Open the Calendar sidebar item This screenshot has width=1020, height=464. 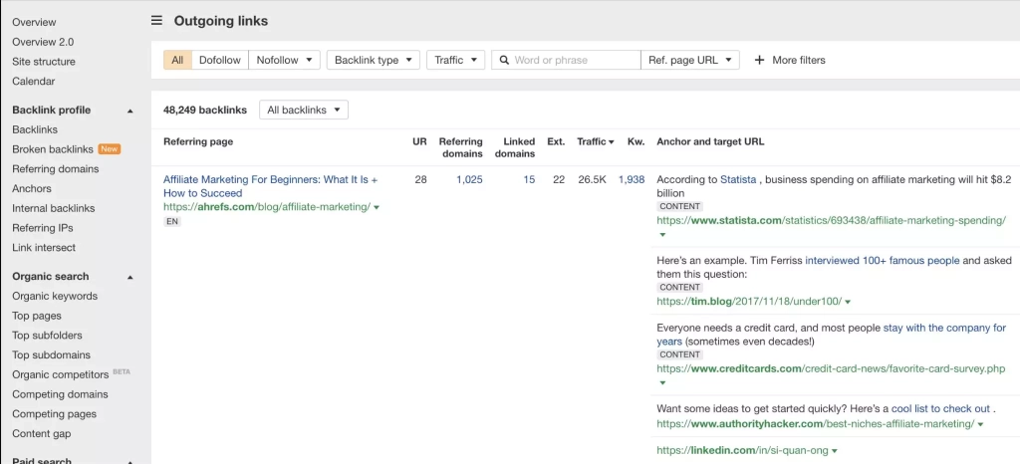pyautogui.click(x=33, y=82)
